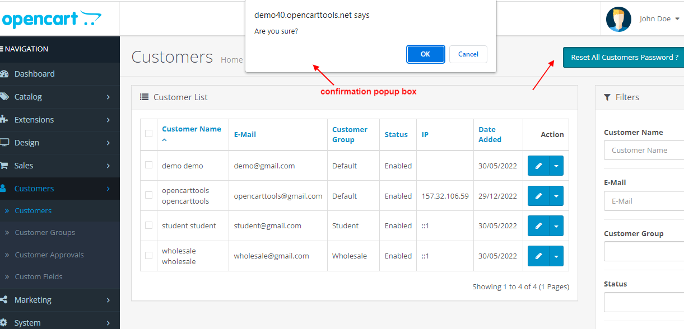Go to Customer Groups in sidebar

[x=43, y=232]
